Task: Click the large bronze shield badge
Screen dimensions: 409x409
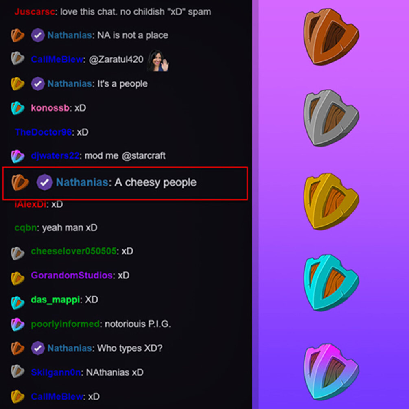Action: pos(331,37)
